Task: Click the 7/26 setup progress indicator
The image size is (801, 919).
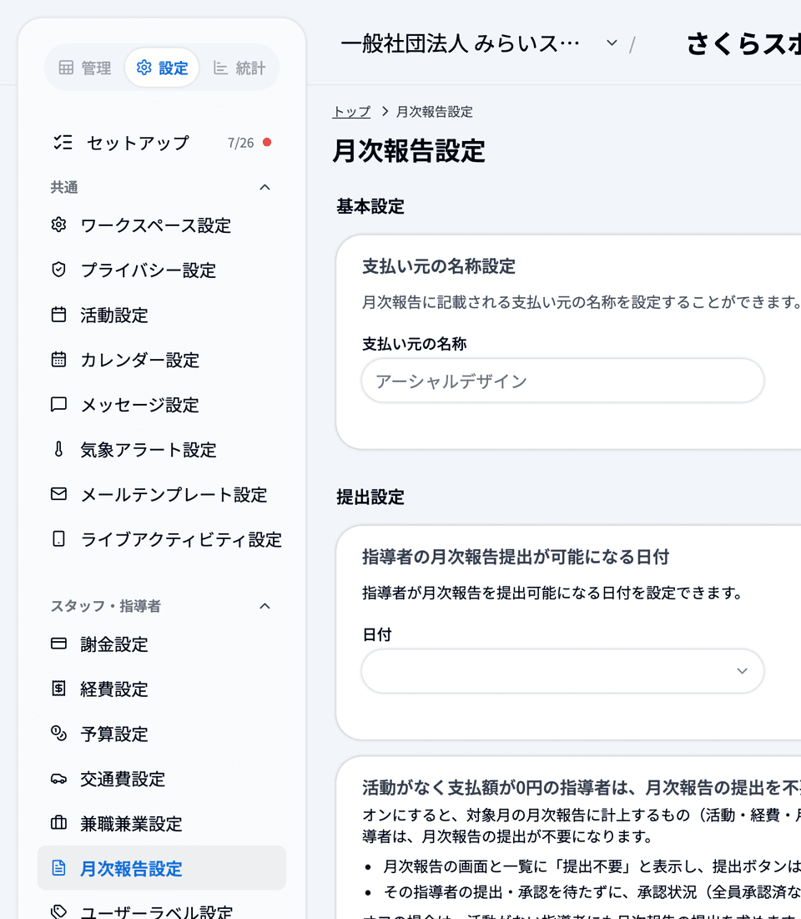Action: [x=240, y=143]
